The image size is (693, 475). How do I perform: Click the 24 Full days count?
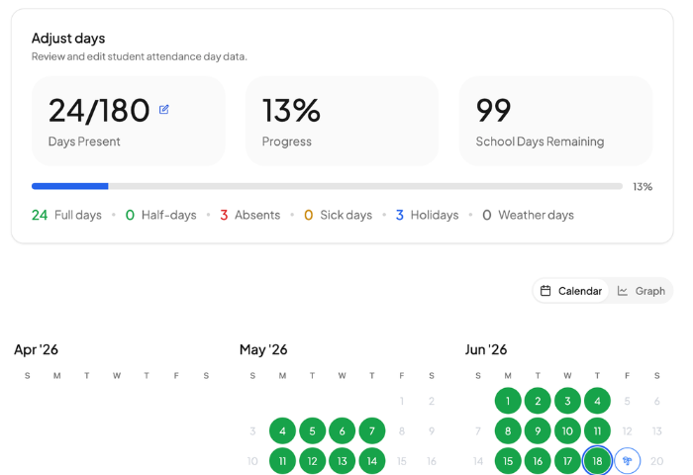pos(66,215)
